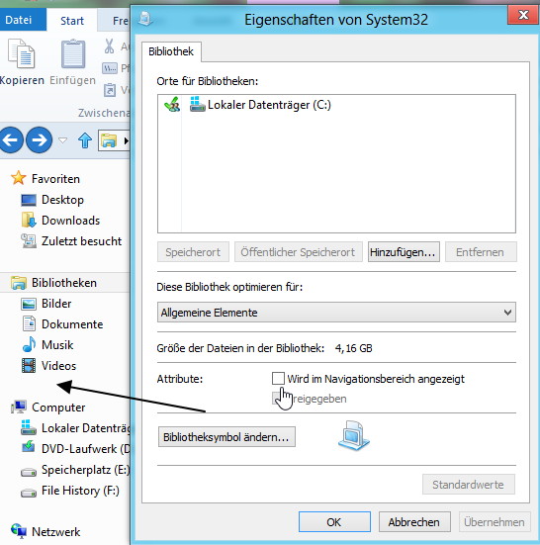Click 'Bibliotheksymbol ändern...' button
Viewport: 540px width, 545px height.
click(226, 436)
